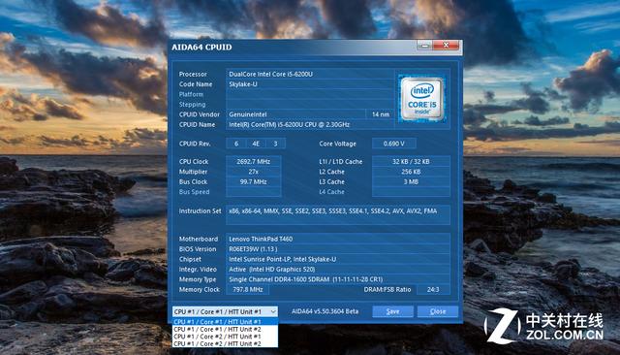Click the Bus Clock value 99.7 MHz
The image size is (620, 355).
point(254,182)
